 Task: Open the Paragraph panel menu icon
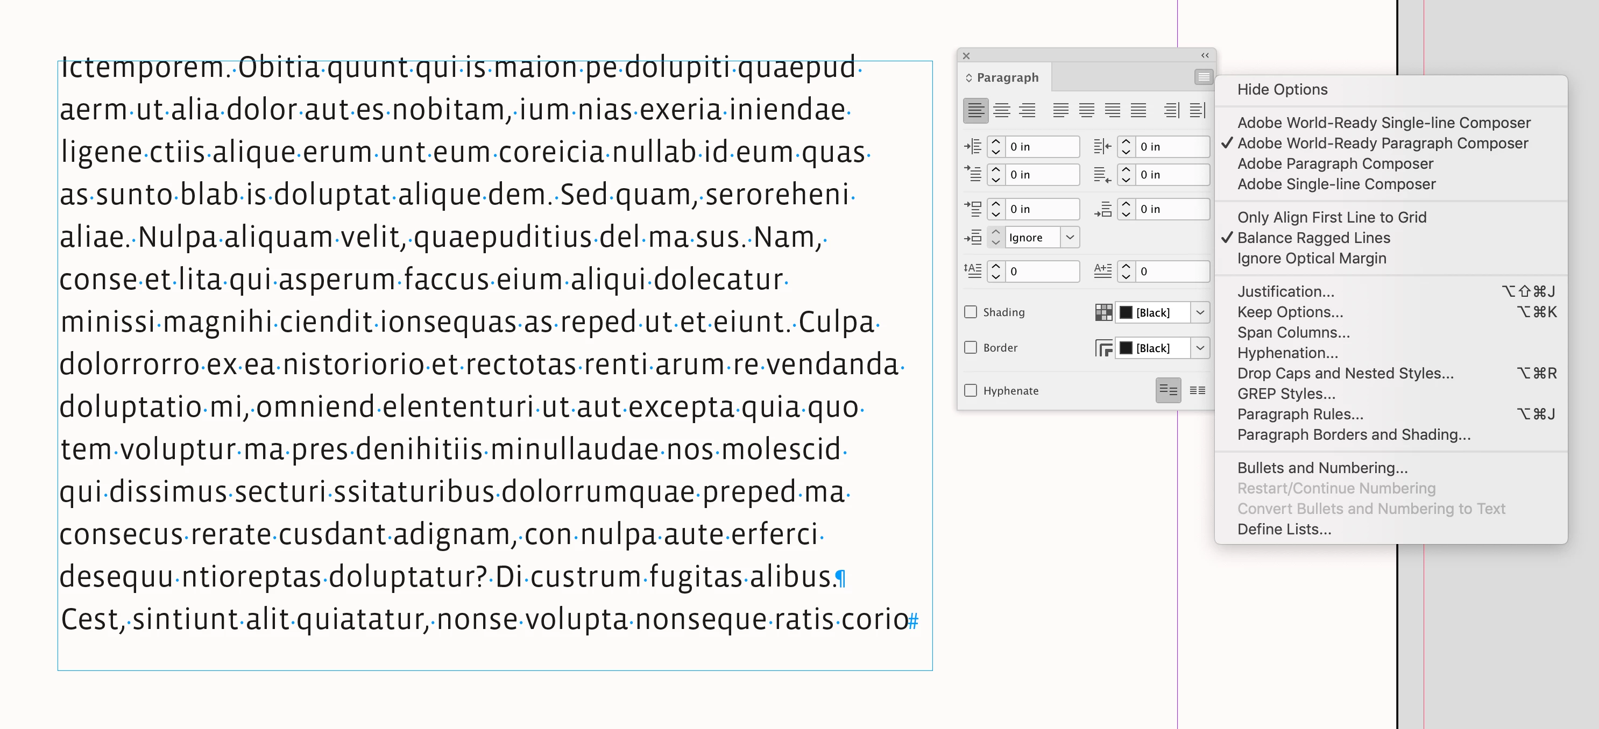pyautogui.click(x=1203, y=77)
